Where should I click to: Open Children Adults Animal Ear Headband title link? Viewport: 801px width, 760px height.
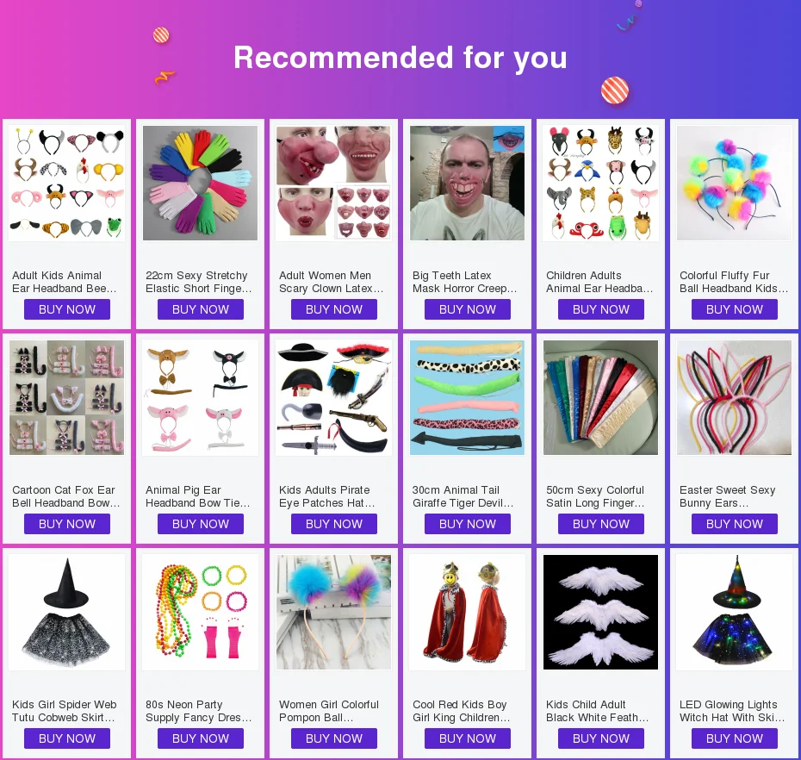[599, 282]
